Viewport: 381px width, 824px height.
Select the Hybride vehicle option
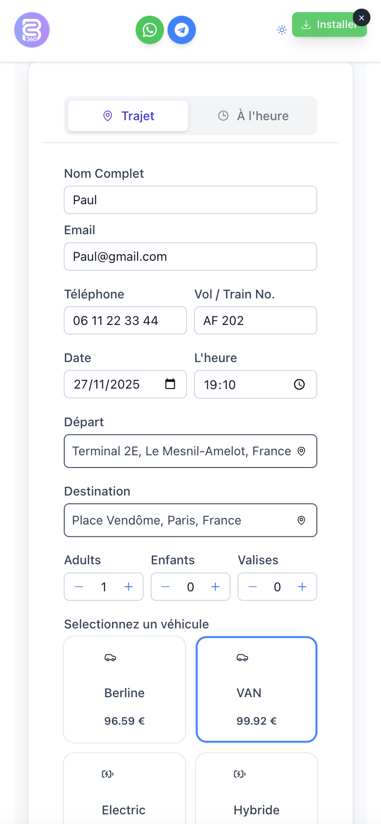256,794
